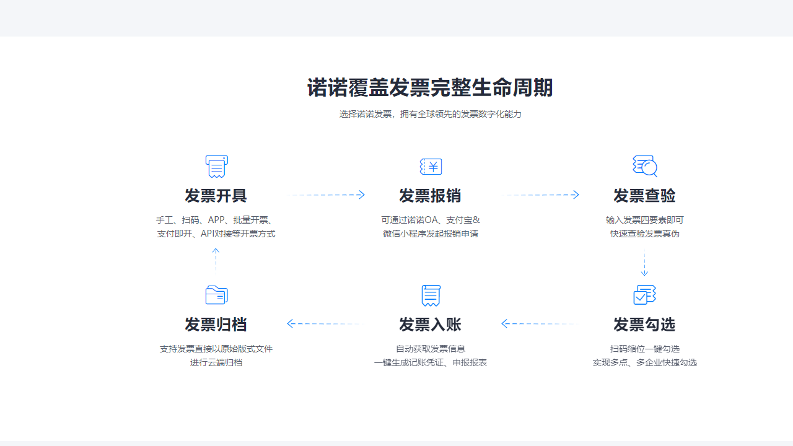Viewport: 793px width, 446px height.
Task: Click the 发票归档 folder archive icon
Action: [x=216, y=295]
